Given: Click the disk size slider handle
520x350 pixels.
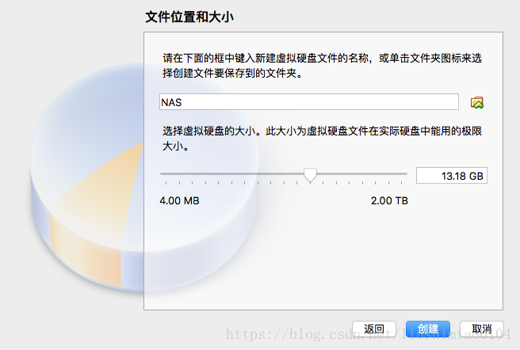Looking at the screenshot, I should [311, 175].
